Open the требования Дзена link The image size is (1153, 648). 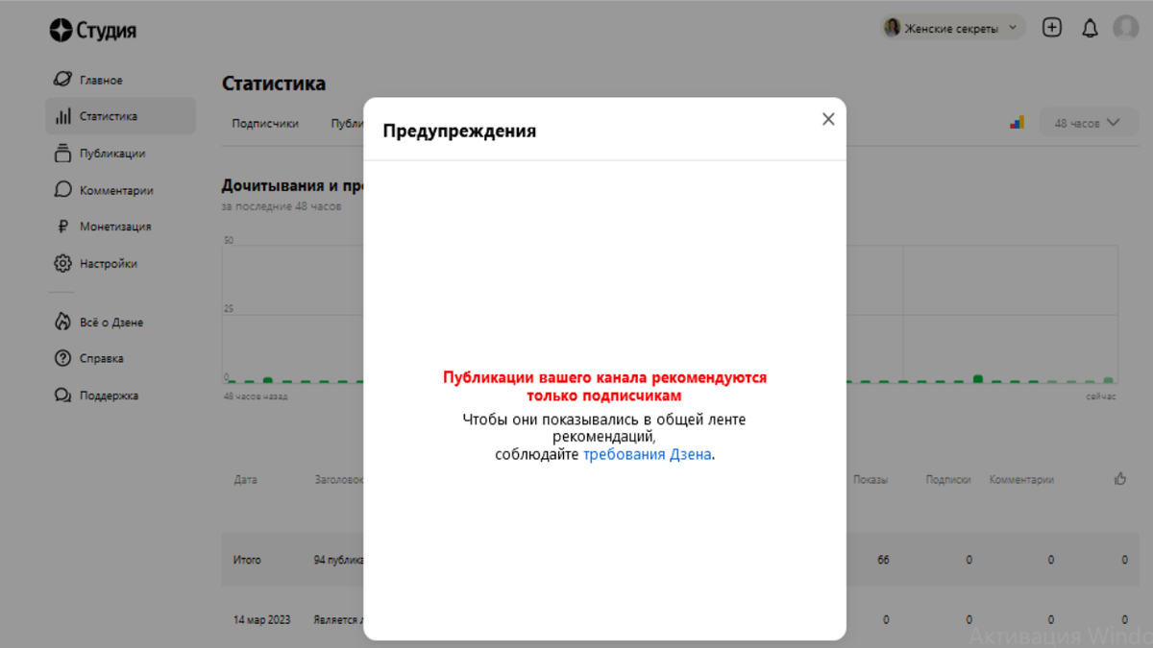(646, 455)
